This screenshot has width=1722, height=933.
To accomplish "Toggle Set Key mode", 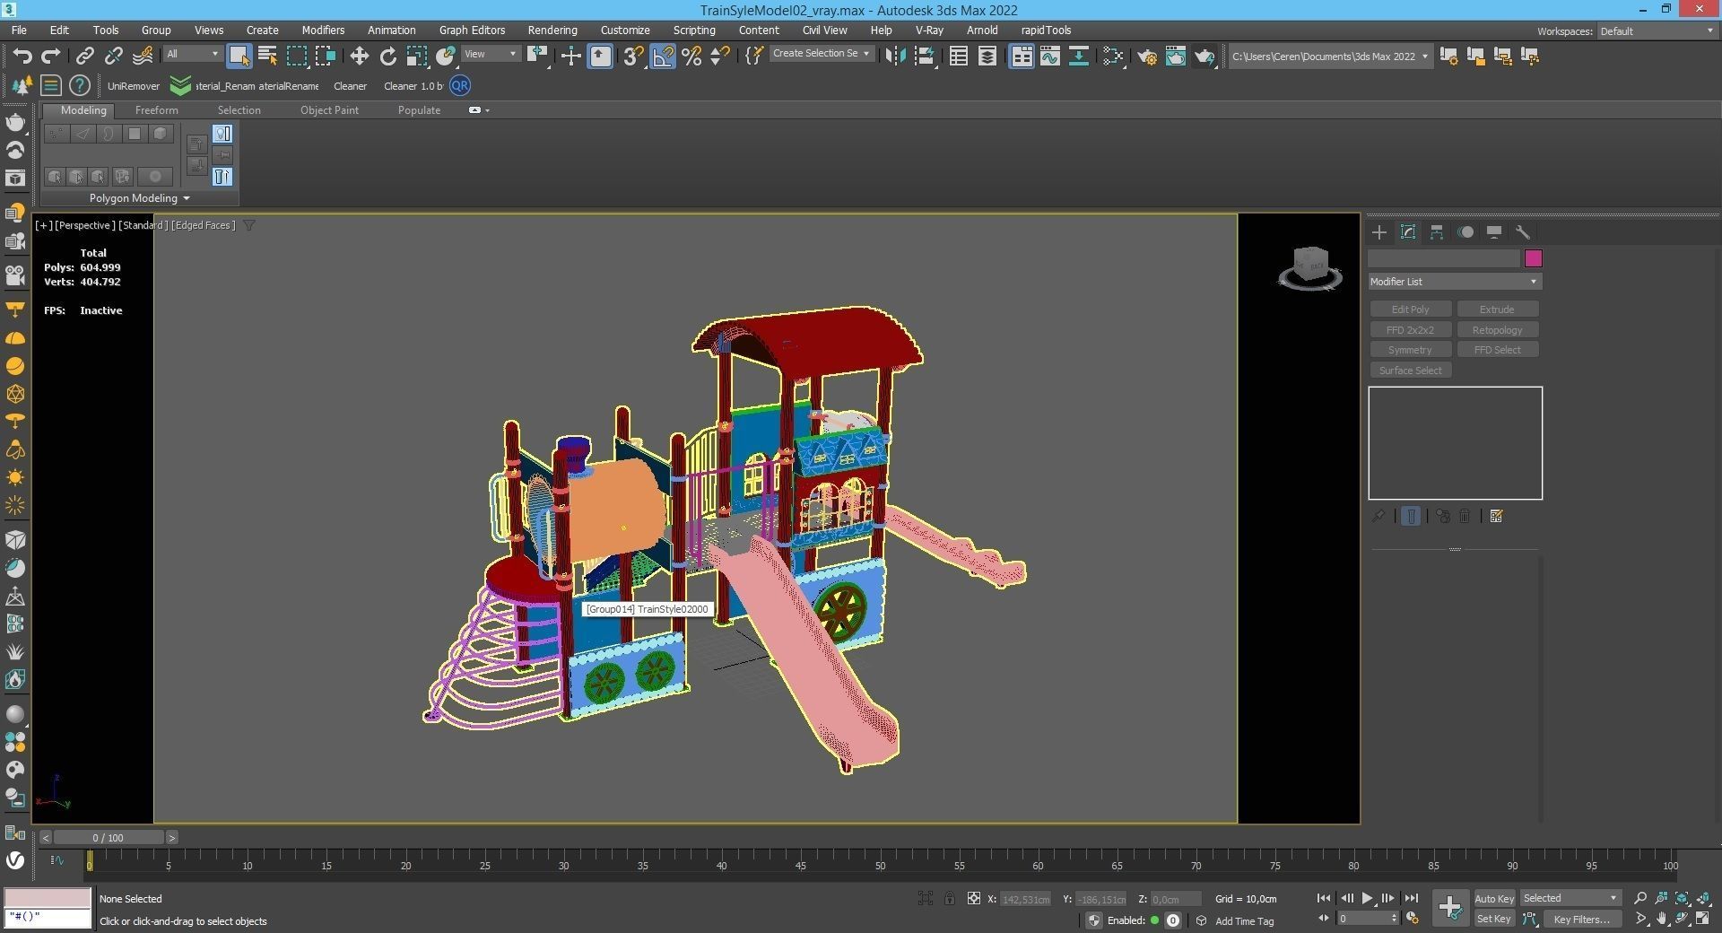I will pyautogui.click(x=1494, y=919).
